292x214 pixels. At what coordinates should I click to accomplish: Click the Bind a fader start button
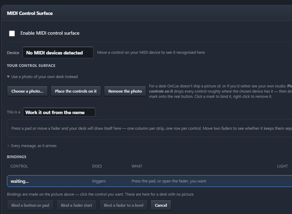(76, 205)
